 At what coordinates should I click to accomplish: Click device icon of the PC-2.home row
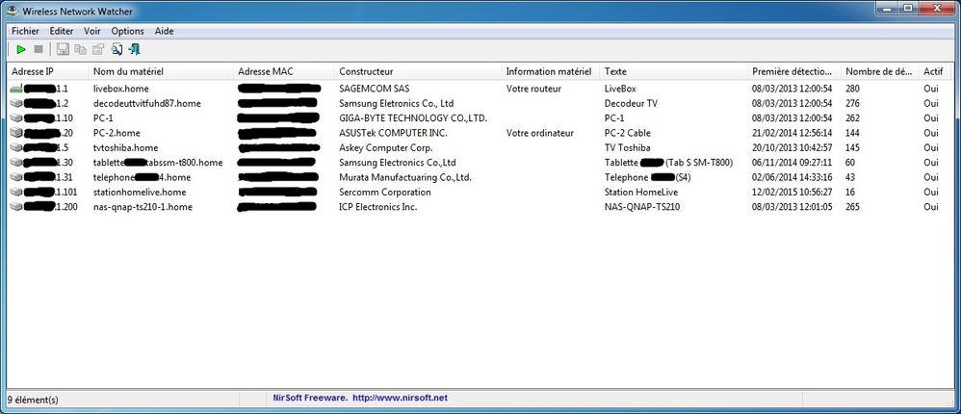16,133
